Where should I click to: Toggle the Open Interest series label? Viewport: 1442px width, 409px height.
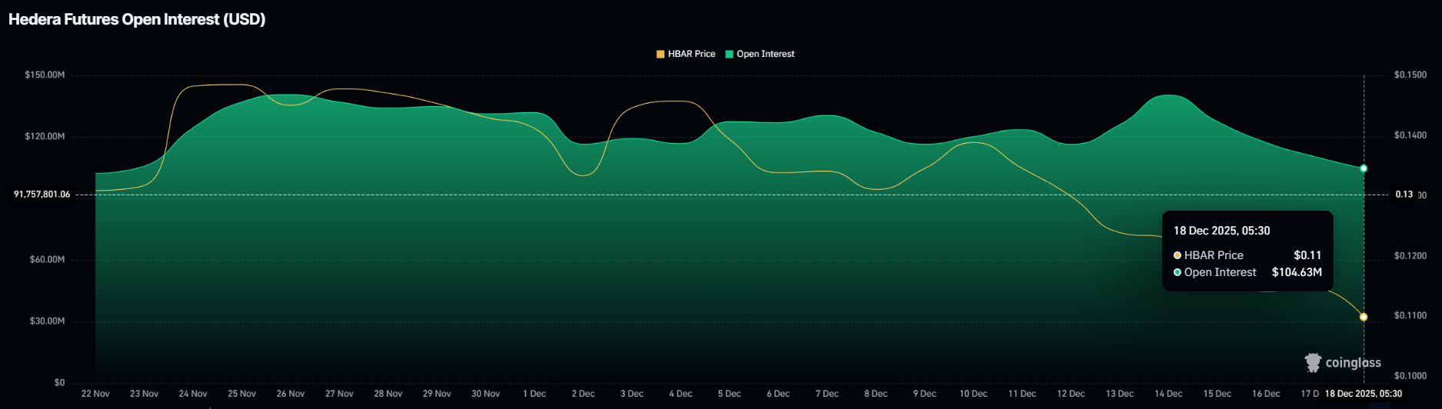765,54
